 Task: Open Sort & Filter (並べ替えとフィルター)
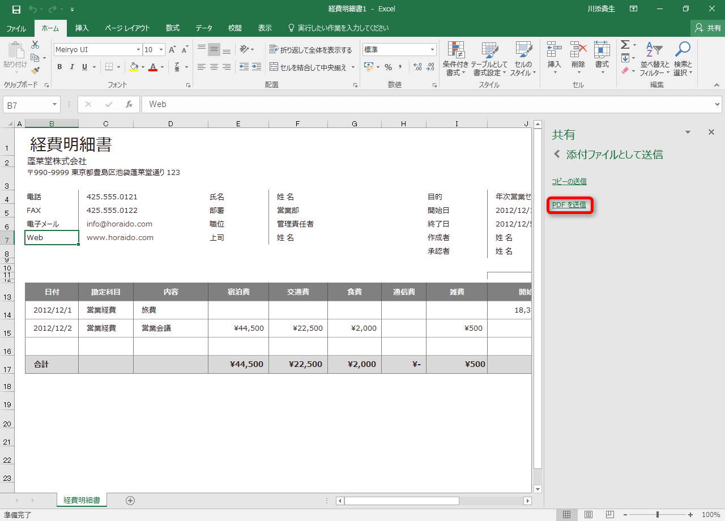654,59
